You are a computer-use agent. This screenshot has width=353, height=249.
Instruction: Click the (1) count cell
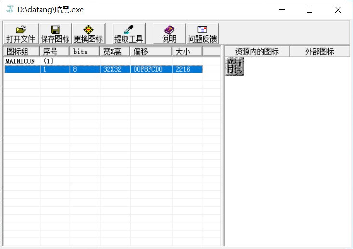coord(48,61)
